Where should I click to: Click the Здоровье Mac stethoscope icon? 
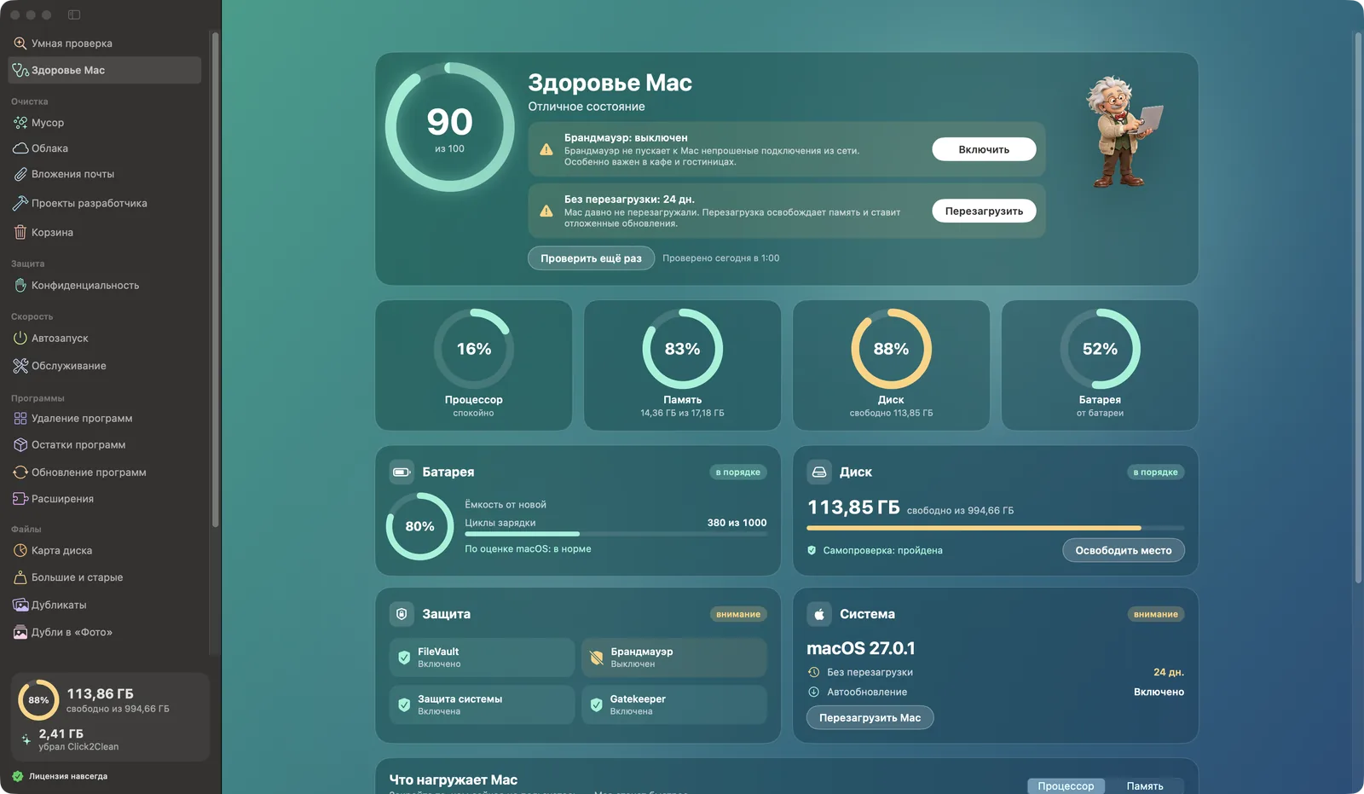tap(20, 70)
